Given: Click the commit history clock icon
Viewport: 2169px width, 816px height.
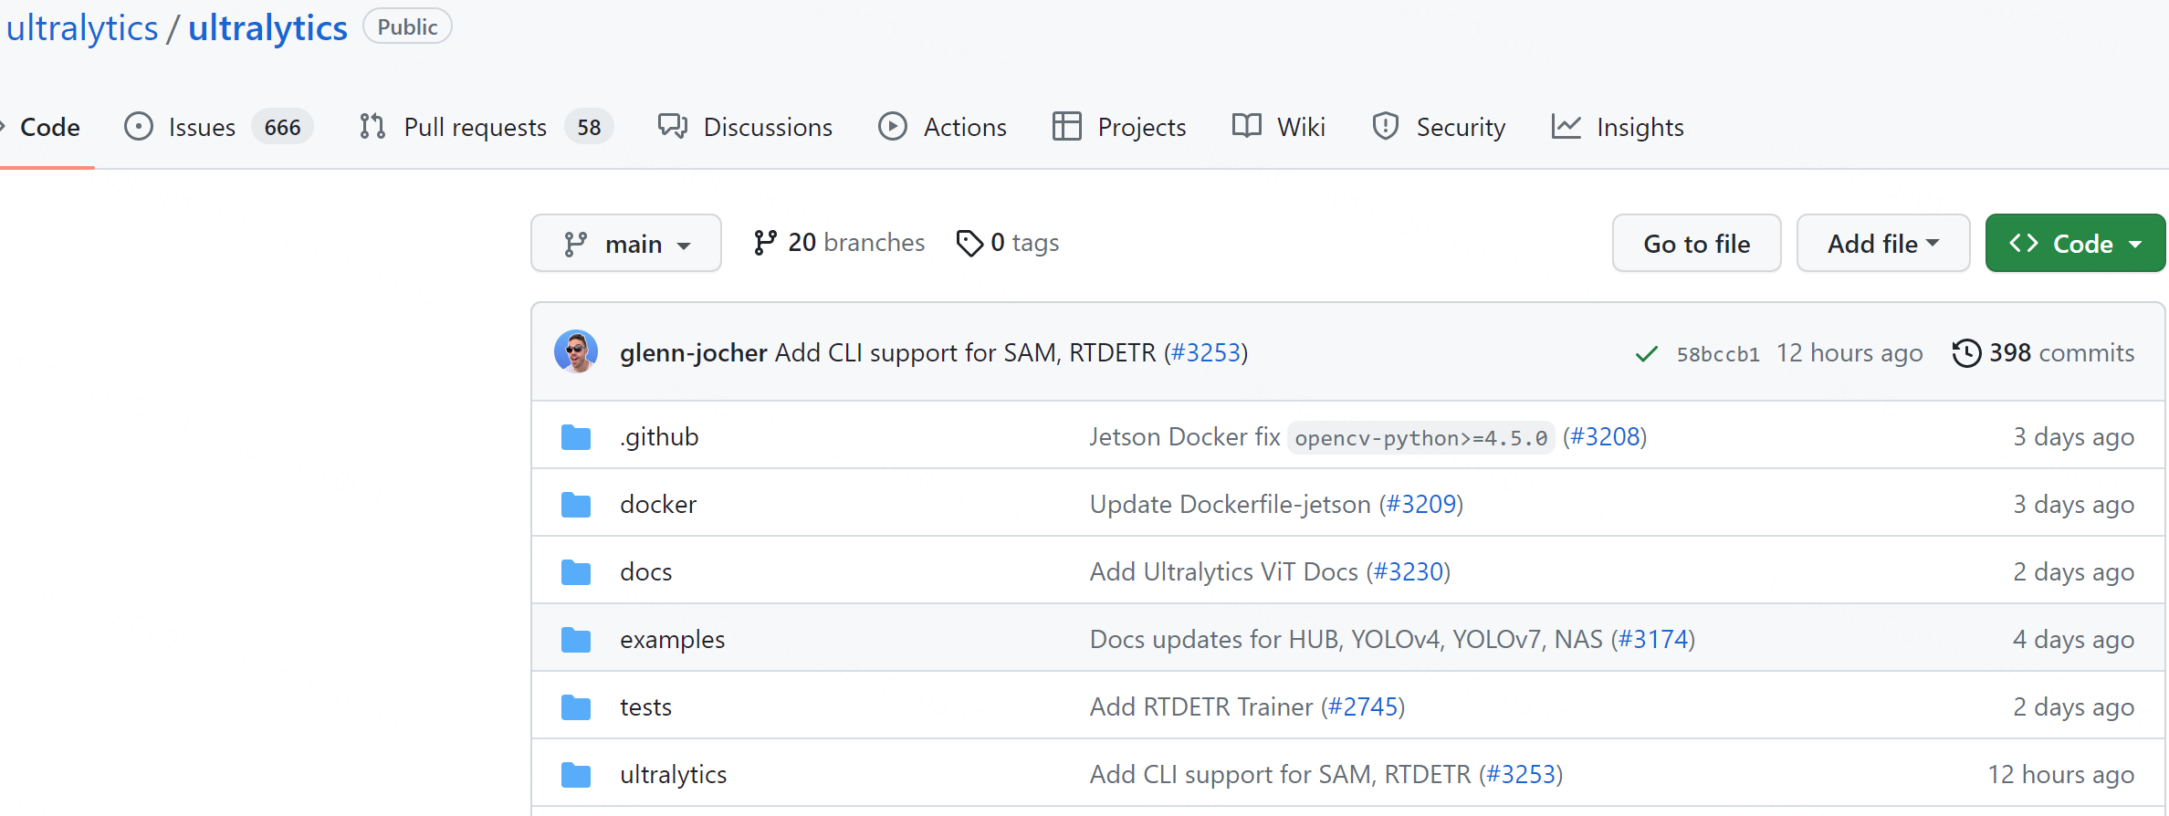Looking at the screenshot, I should (1966, 352).
